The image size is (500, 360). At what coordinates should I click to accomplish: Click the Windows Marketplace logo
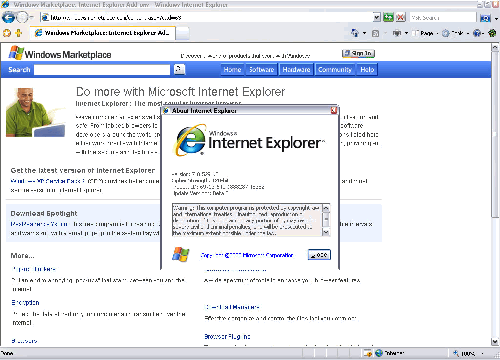pos(60,53)
